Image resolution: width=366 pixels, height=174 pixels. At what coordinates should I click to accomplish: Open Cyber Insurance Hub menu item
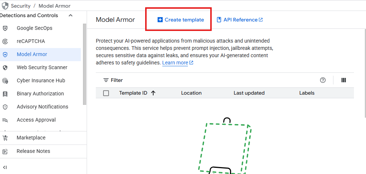pos(40,81)
